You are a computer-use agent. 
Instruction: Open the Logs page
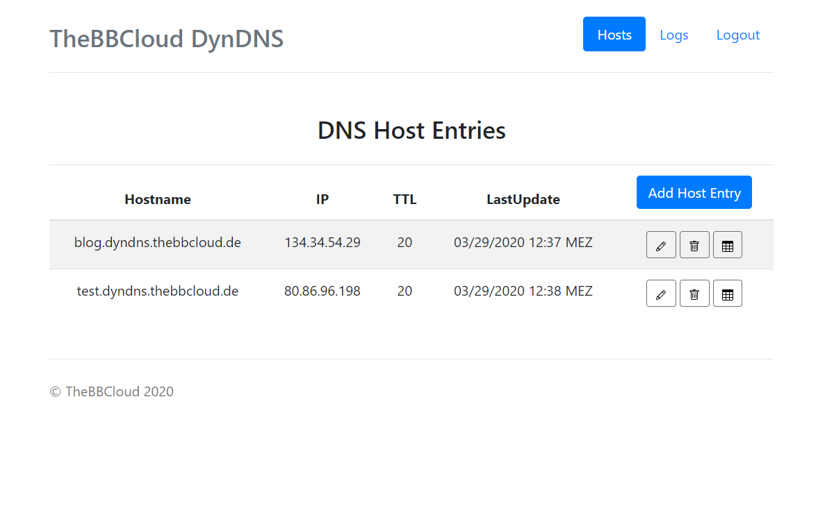[x=673, y=35]
